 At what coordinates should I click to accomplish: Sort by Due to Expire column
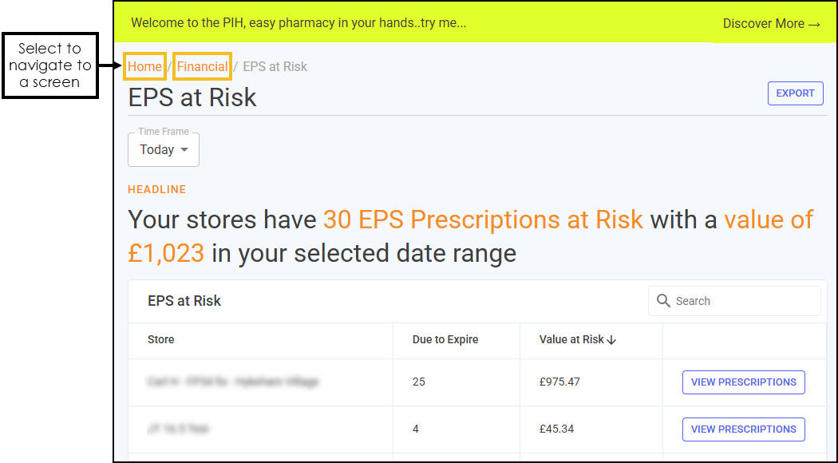pos(445,339)
